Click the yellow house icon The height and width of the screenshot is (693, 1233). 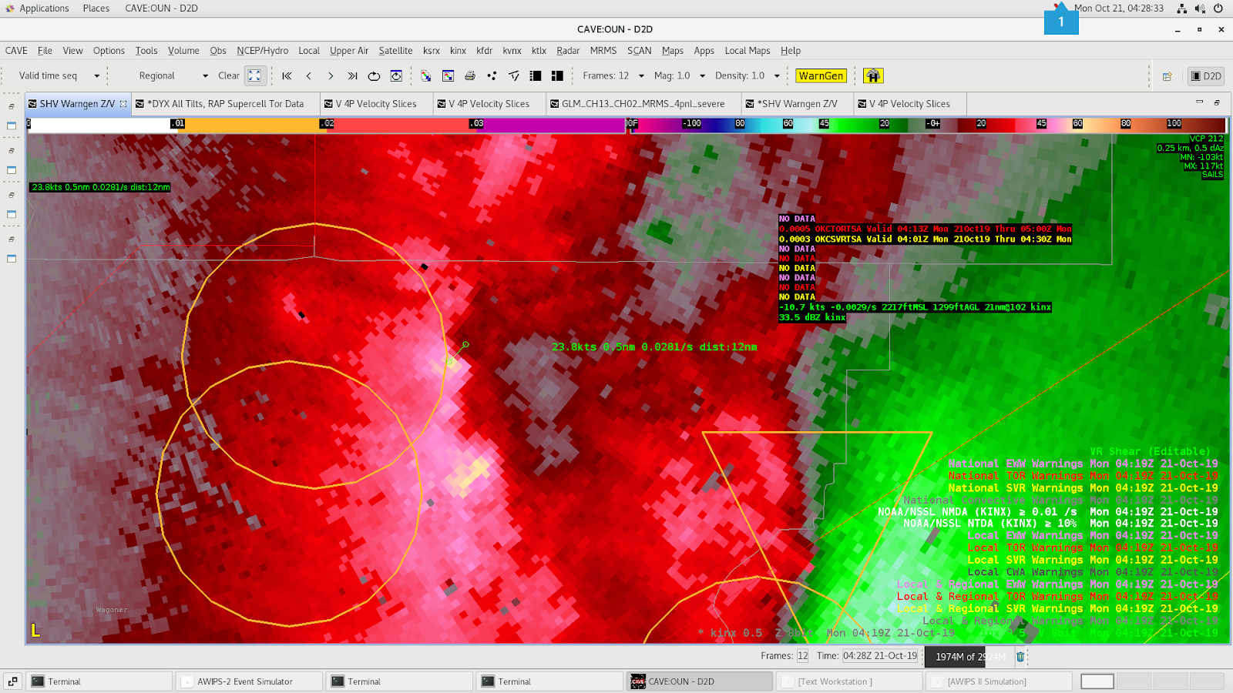coord(872,75)
